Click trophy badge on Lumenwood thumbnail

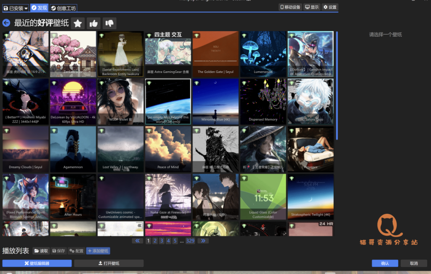click(244, 35)
